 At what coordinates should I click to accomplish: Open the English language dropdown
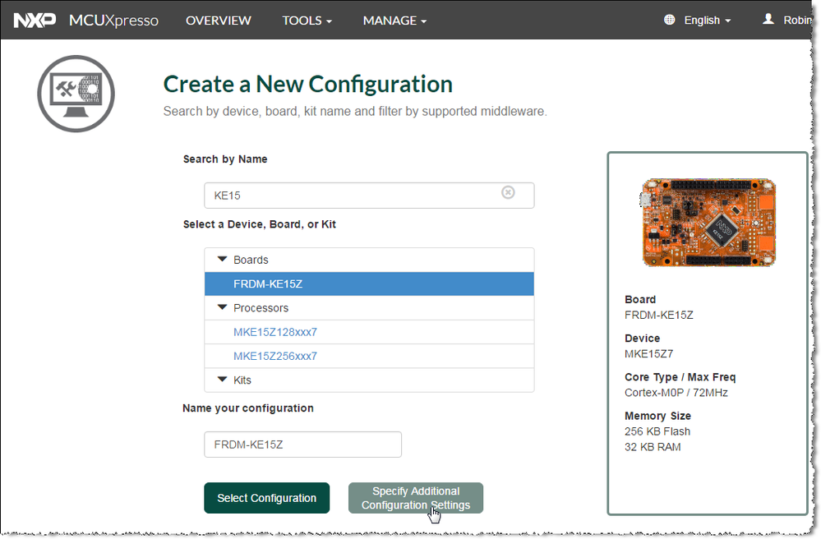707,21
